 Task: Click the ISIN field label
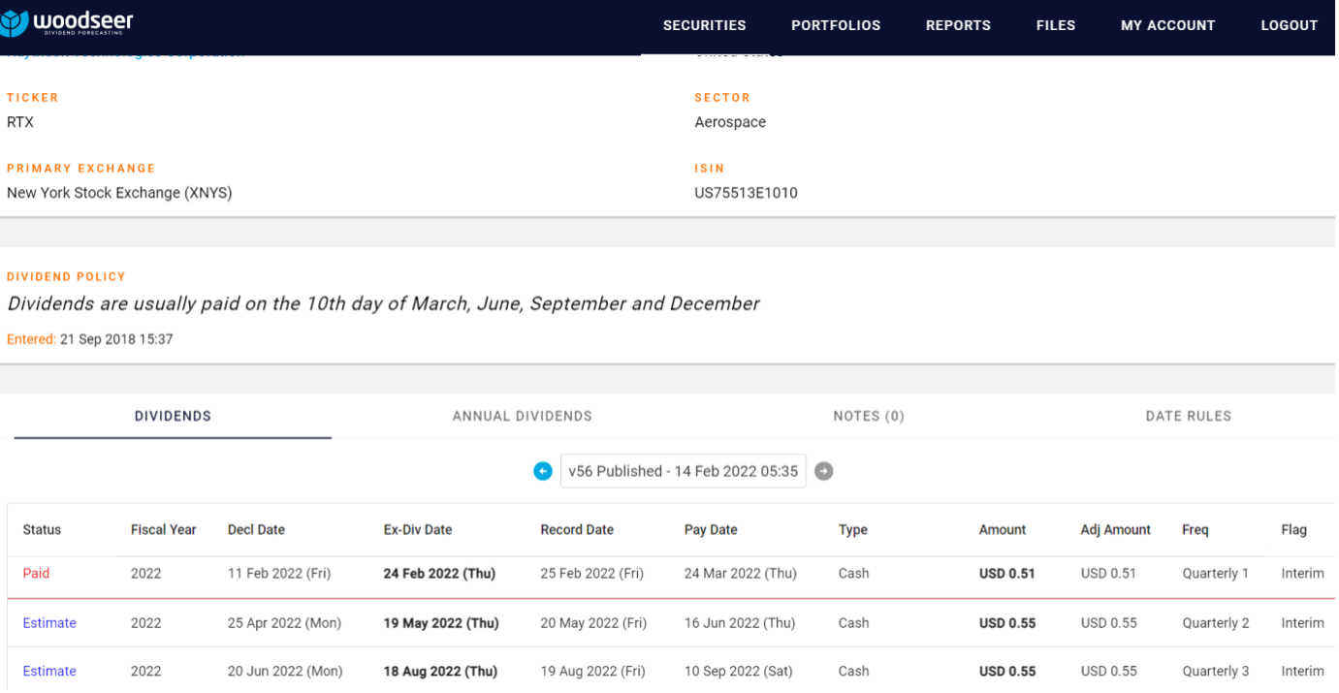tap(710, 169)
